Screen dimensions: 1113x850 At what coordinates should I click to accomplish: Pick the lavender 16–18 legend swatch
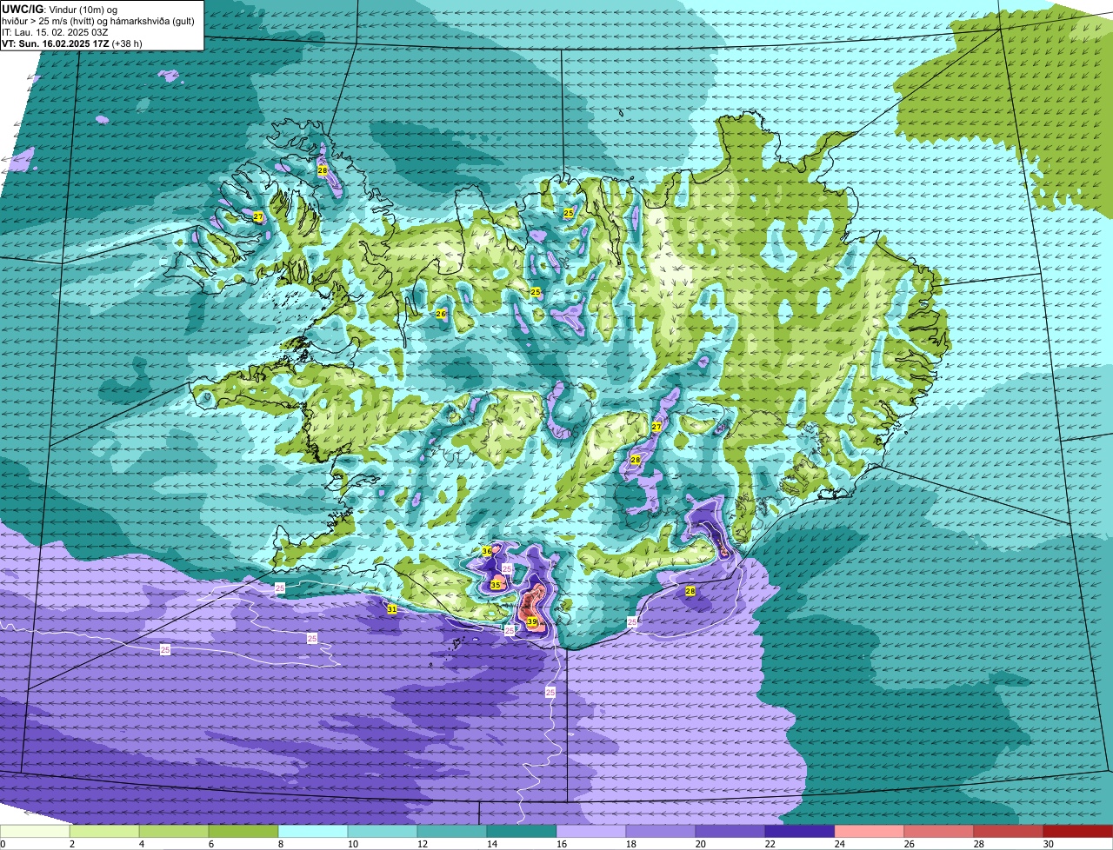[x=591, y=831]
